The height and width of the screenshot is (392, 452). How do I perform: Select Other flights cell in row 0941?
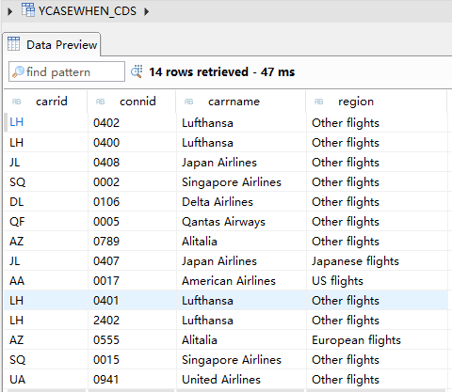[x=377, y=380]
